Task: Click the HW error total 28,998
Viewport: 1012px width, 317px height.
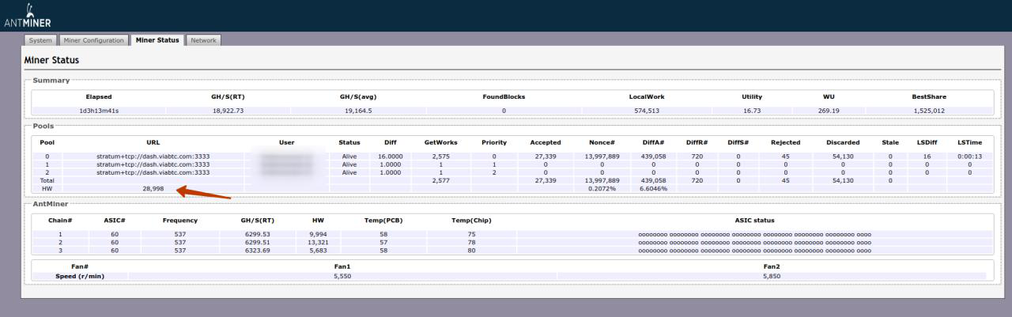Action: (x=153, y=189)
